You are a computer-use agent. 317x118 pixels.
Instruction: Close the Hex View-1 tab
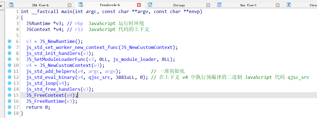278,5
